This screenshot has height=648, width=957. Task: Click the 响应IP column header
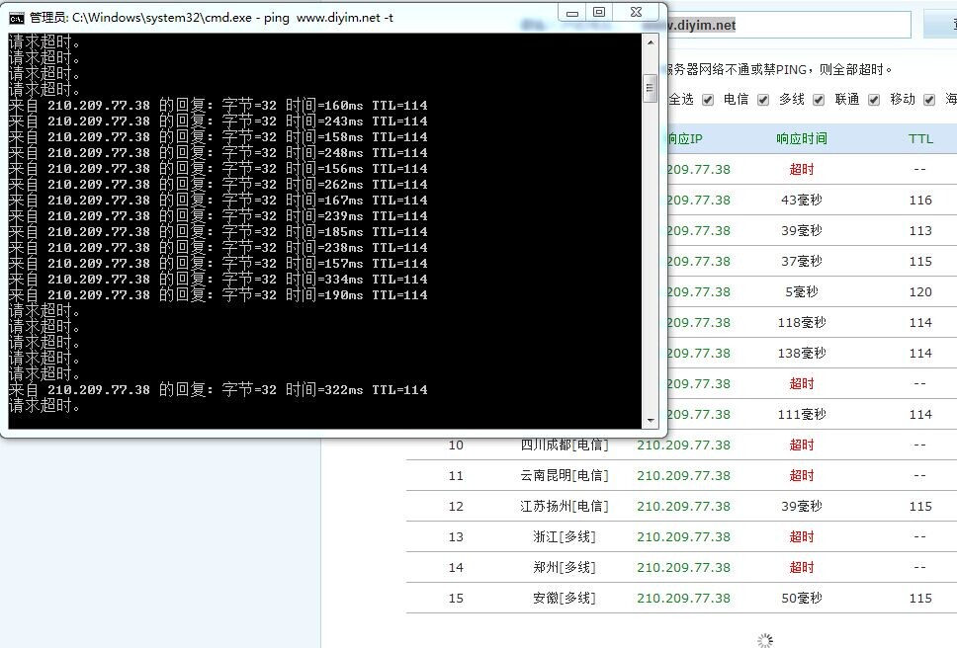click(x=685, y=139)
